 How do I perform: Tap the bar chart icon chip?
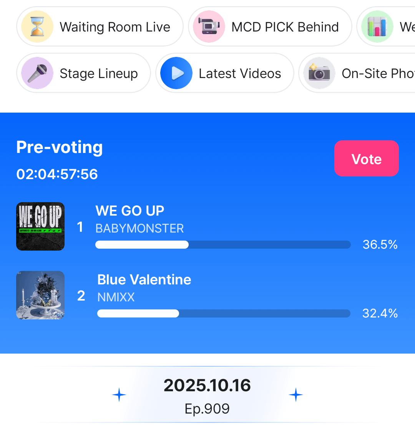coord(377,27)
